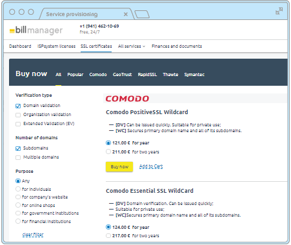
Task: Untick the Subdomains checkbox
Action: click(18, 148)
